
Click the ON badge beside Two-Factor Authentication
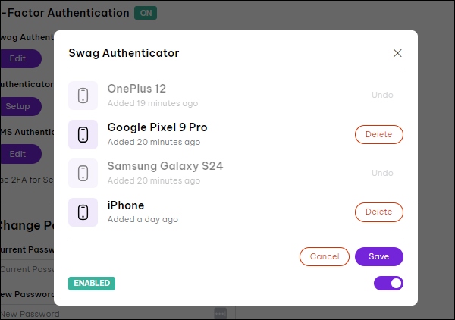(146, 13)
